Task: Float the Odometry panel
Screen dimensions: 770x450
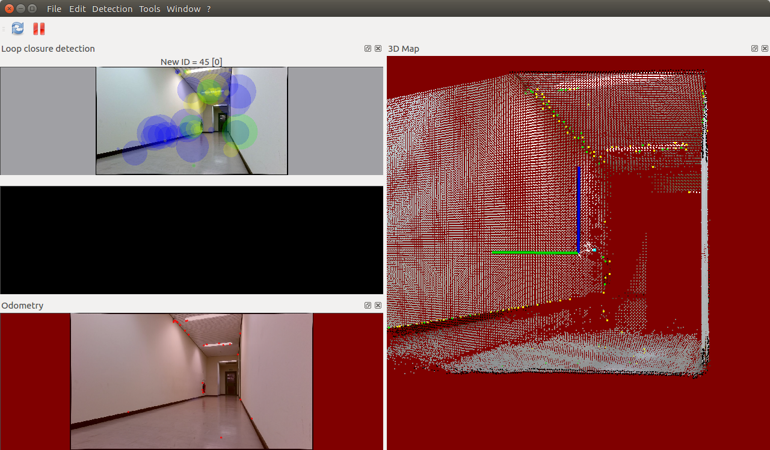Action: coord(368,306)
